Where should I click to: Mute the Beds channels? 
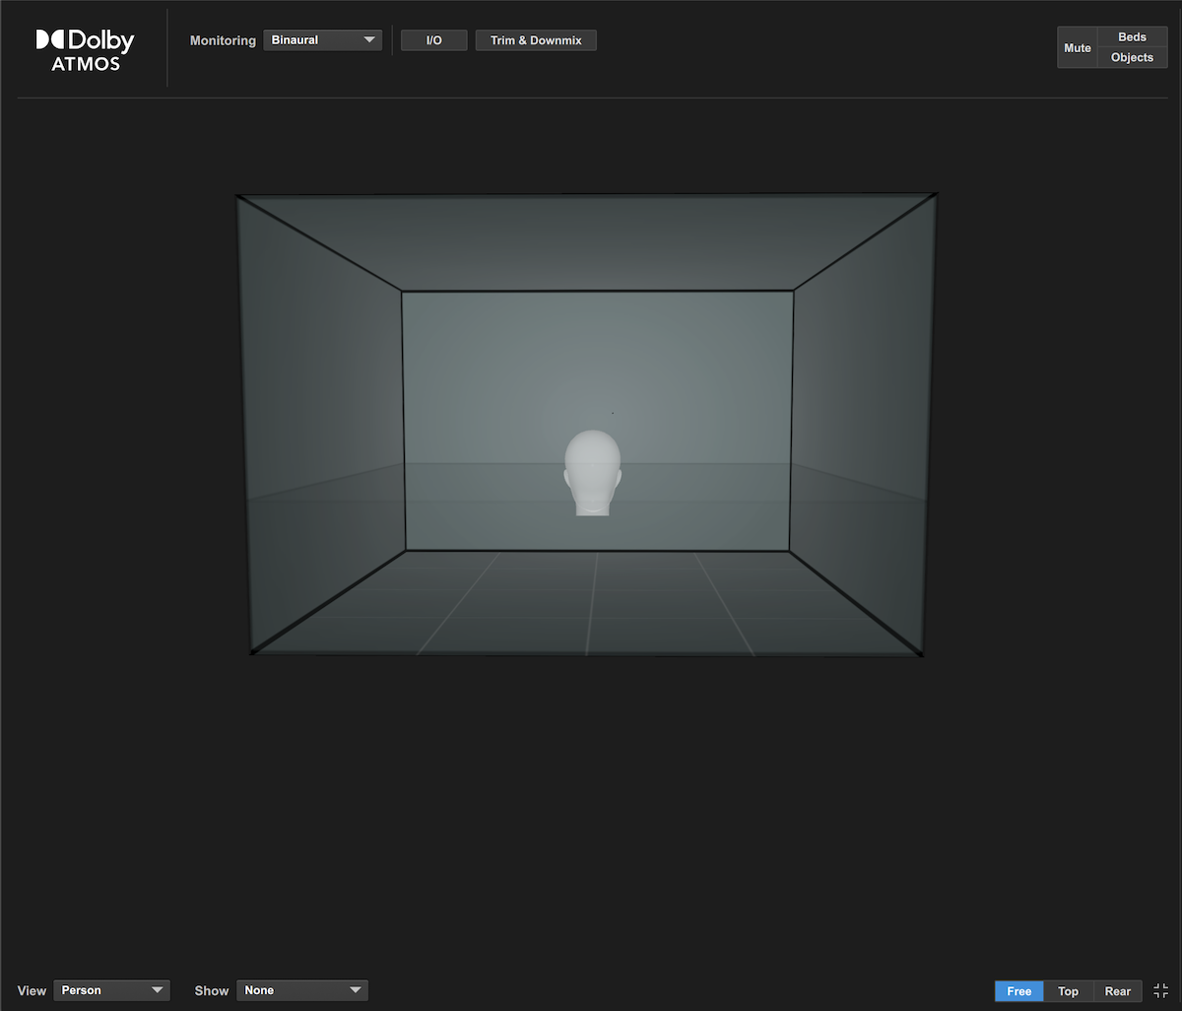(x=1132, y=36)
